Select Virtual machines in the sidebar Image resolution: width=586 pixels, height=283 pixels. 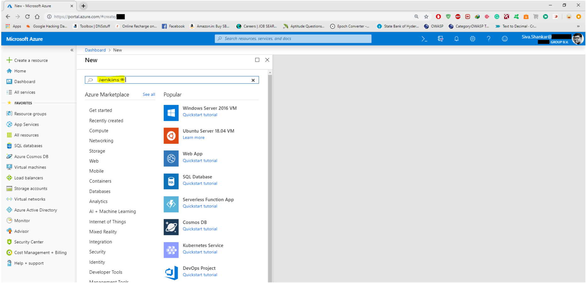(30, 167)
